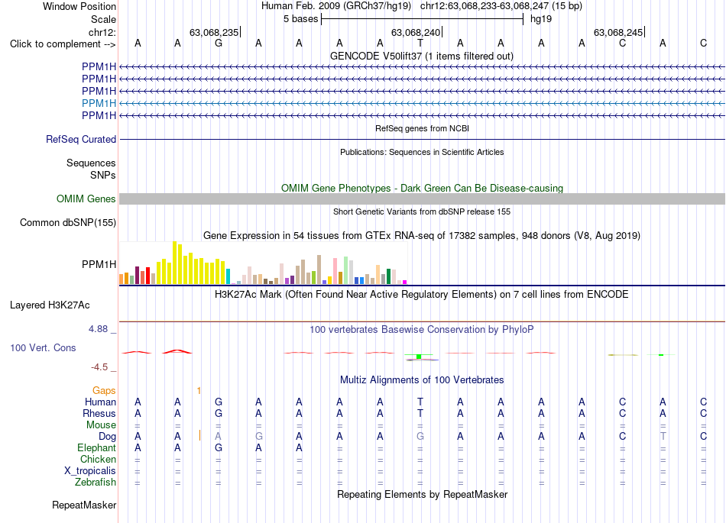Open 'Publications: Sequences in Scientific Articles' title
The image size is (726, 523).
click(422, 152)
